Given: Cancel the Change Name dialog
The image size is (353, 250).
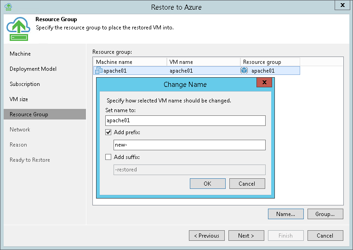Looking at the screenshot, I should tap(247, 184).
